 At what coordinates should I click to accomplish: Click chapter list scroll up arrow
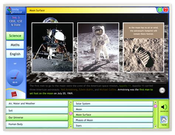(71, 102)
